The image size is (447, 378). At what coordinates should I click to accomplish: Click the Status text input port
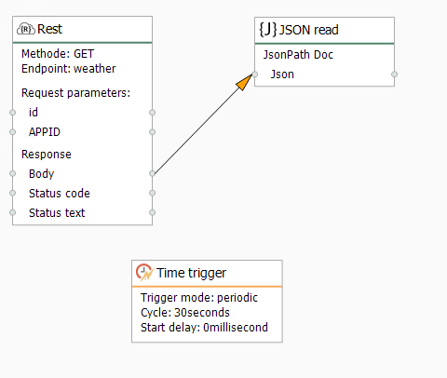(12, 212)
